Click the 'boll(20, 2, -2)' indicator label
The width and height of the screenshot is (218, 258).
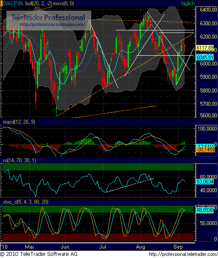pyautogui.click(x=38, y=3)
